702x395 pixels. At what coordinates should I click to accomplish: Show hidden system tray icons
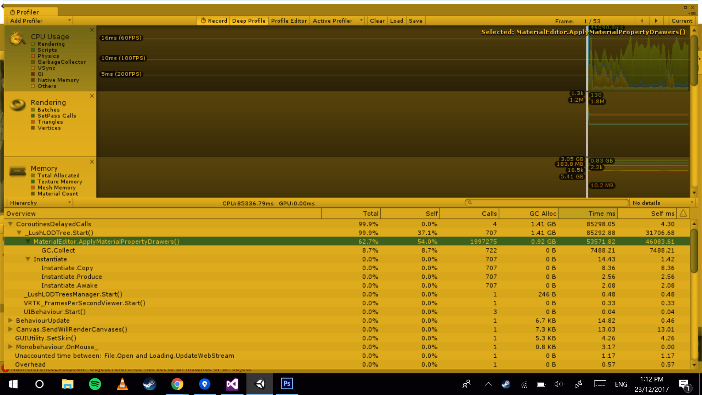tap(488, 384)
